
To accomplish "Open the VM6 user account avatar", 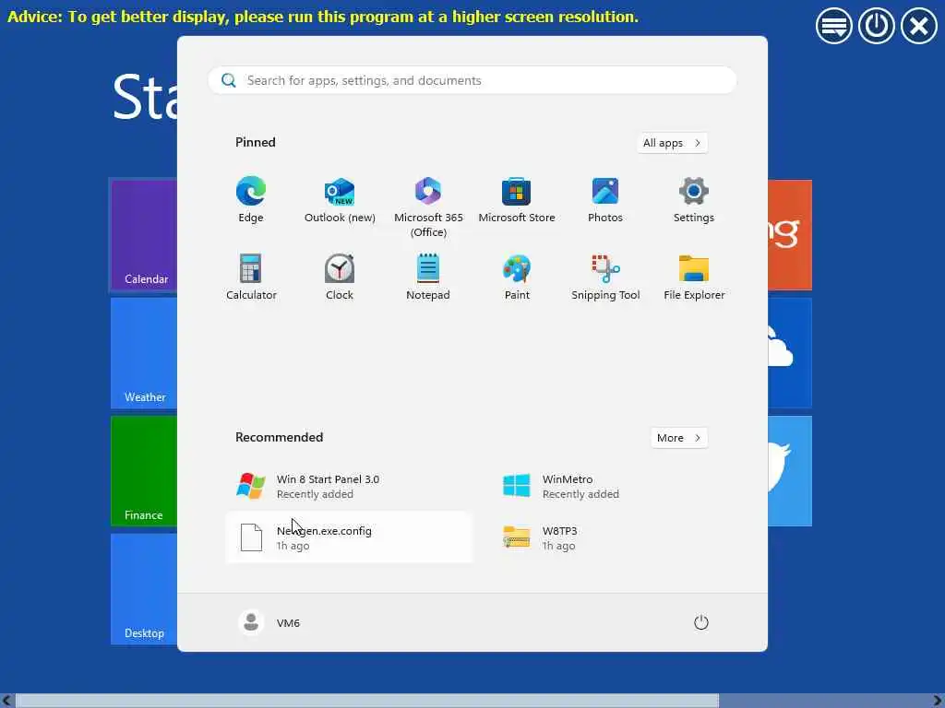I will click(251, 622).
